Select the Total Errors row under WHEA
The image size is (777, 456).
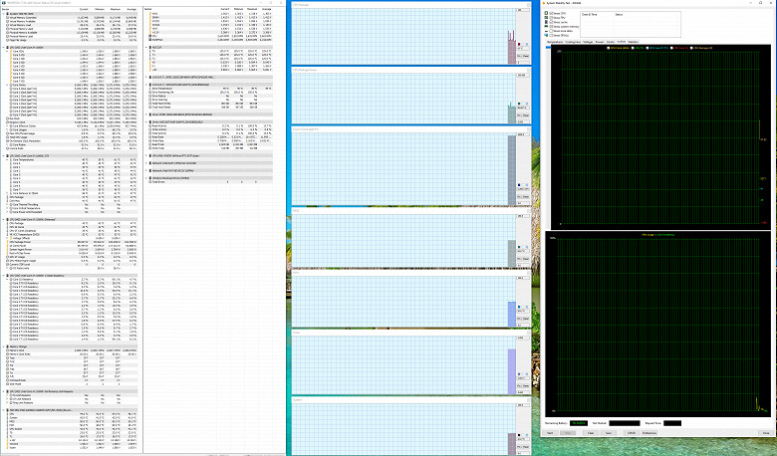point(210,182)
